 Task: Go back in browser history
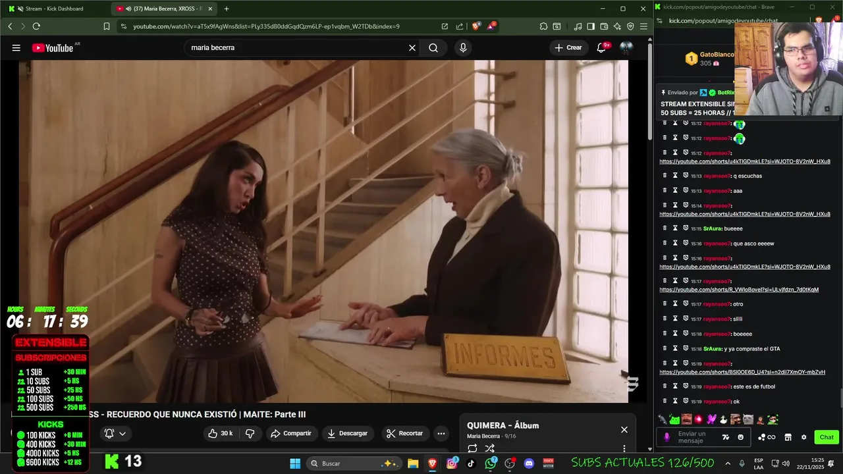(10, 26)
